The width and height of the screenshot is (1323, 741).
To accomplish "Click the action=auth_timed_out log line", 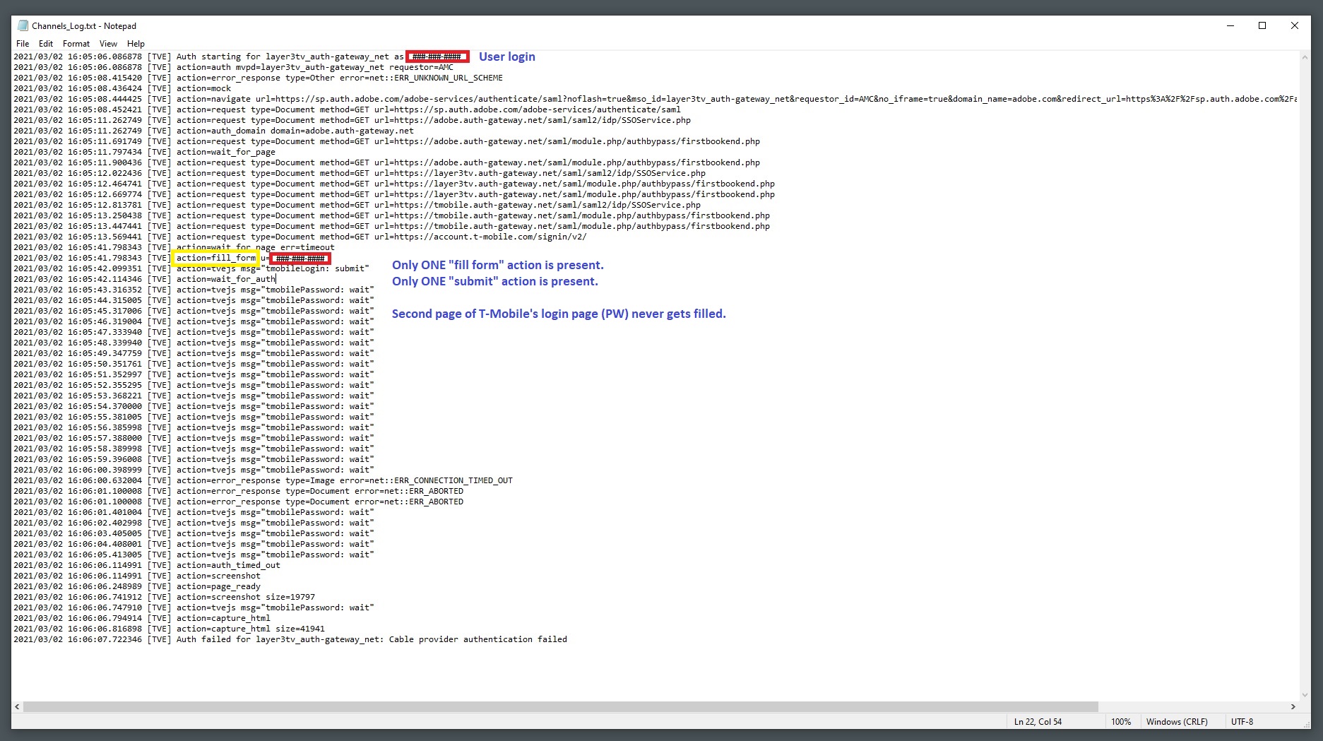I will 228,565.
